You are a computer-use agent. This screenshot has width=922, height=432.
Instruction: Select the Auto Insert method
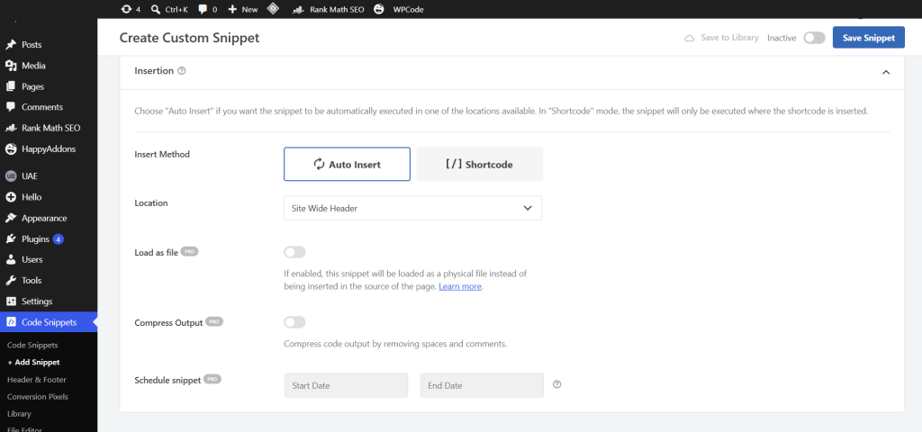click(347, 164)
